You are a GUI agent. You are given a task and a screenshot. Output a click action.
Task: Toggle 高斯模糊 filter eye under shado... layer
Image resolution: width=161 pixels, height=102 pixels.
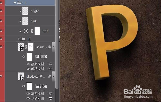pos(28,64)
